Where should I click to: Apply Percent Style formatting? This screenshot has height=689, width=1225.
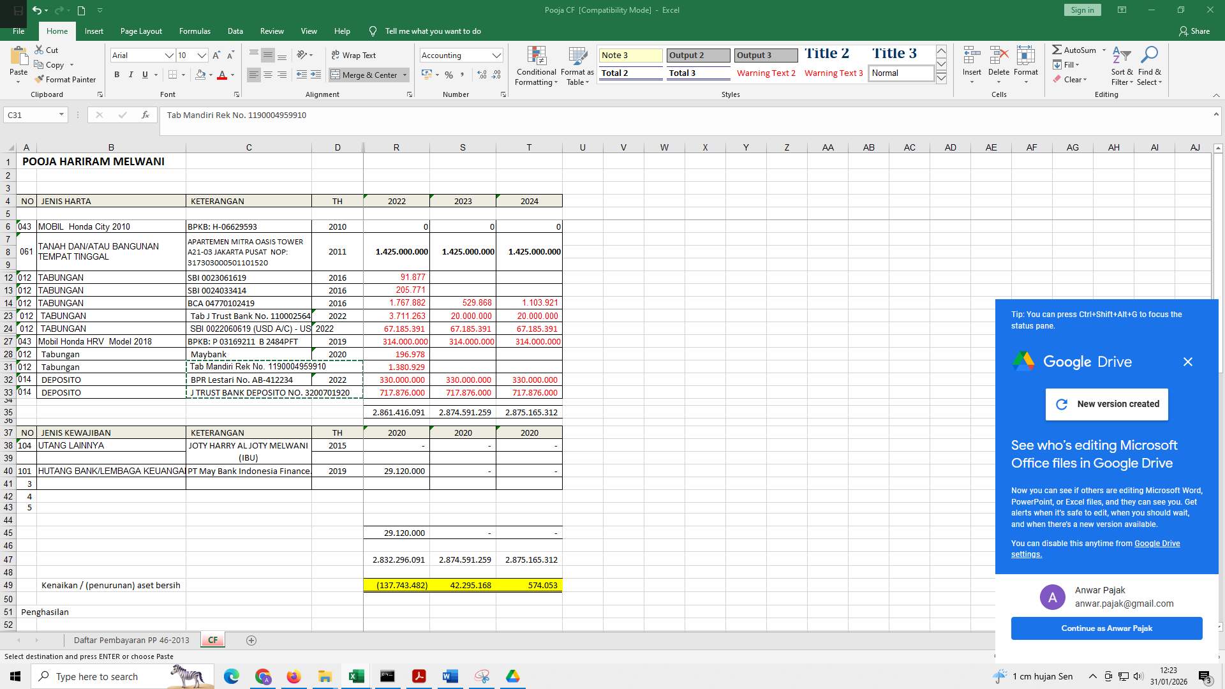449,75
